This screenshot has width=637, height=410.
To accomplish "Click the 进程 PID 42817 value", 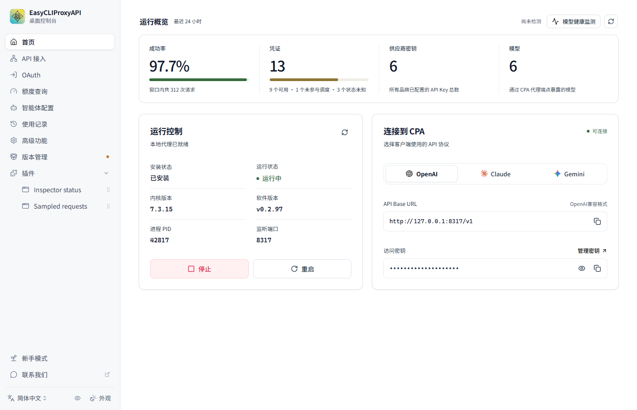I will [x=160, y=240].
